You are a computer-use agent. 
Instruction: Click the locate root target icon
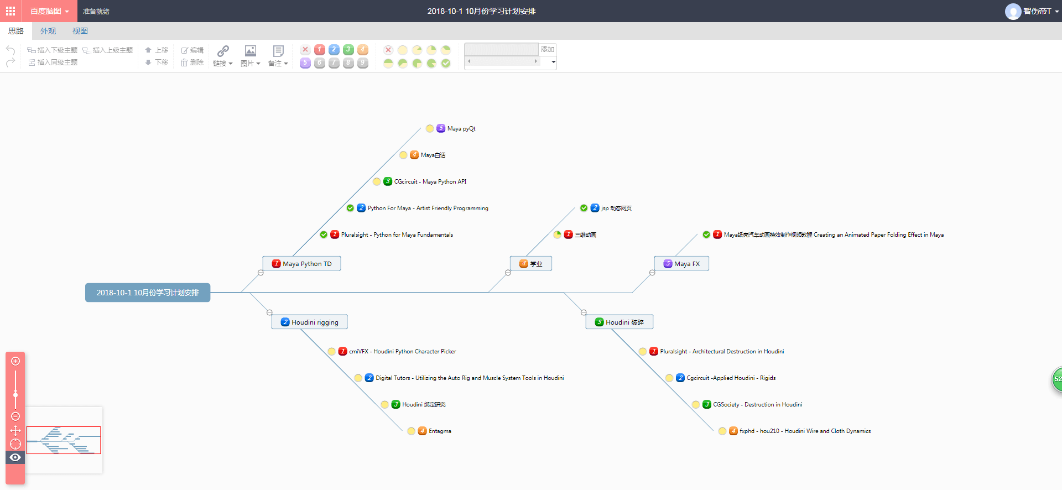[x=15, y=444]
